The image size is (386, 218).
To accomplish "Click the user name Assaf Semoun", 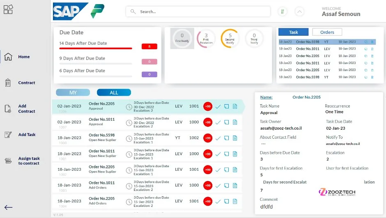I will pos(341,14).
